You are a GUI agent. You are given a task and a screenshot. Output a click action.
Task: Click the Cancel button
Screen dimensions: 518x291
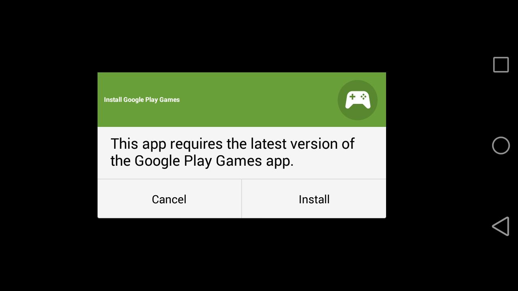point(169,199)
